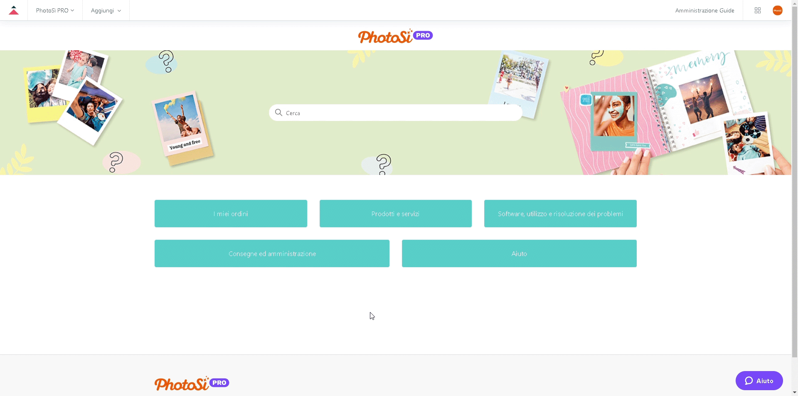This screenshot has width=798, height=396.
Task: Click the scrollbar up arrow
Action: pos(795,3)
